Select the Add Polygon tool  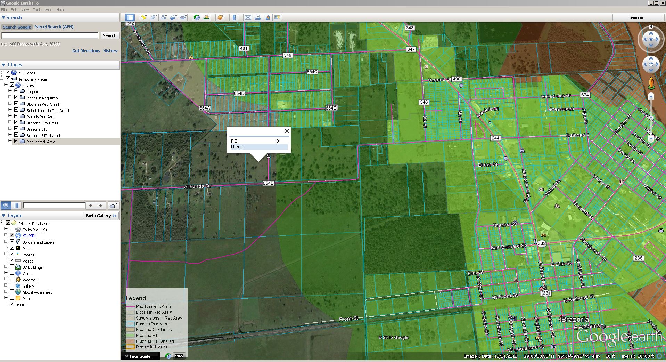(x=154, y=17)
